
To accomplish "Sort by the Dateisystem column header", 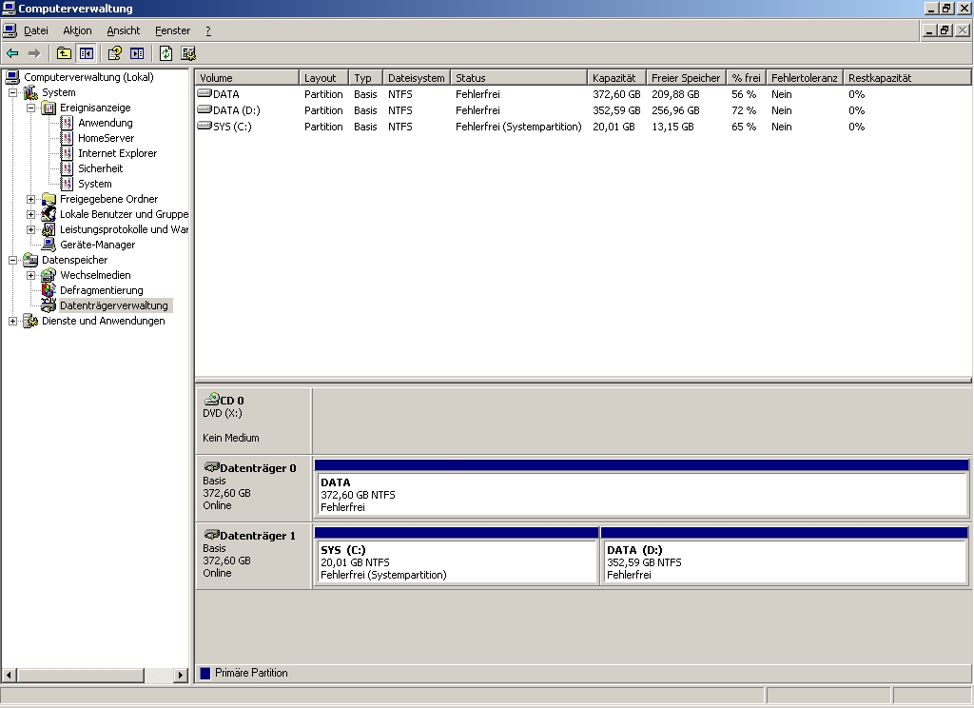I will 417,78.
